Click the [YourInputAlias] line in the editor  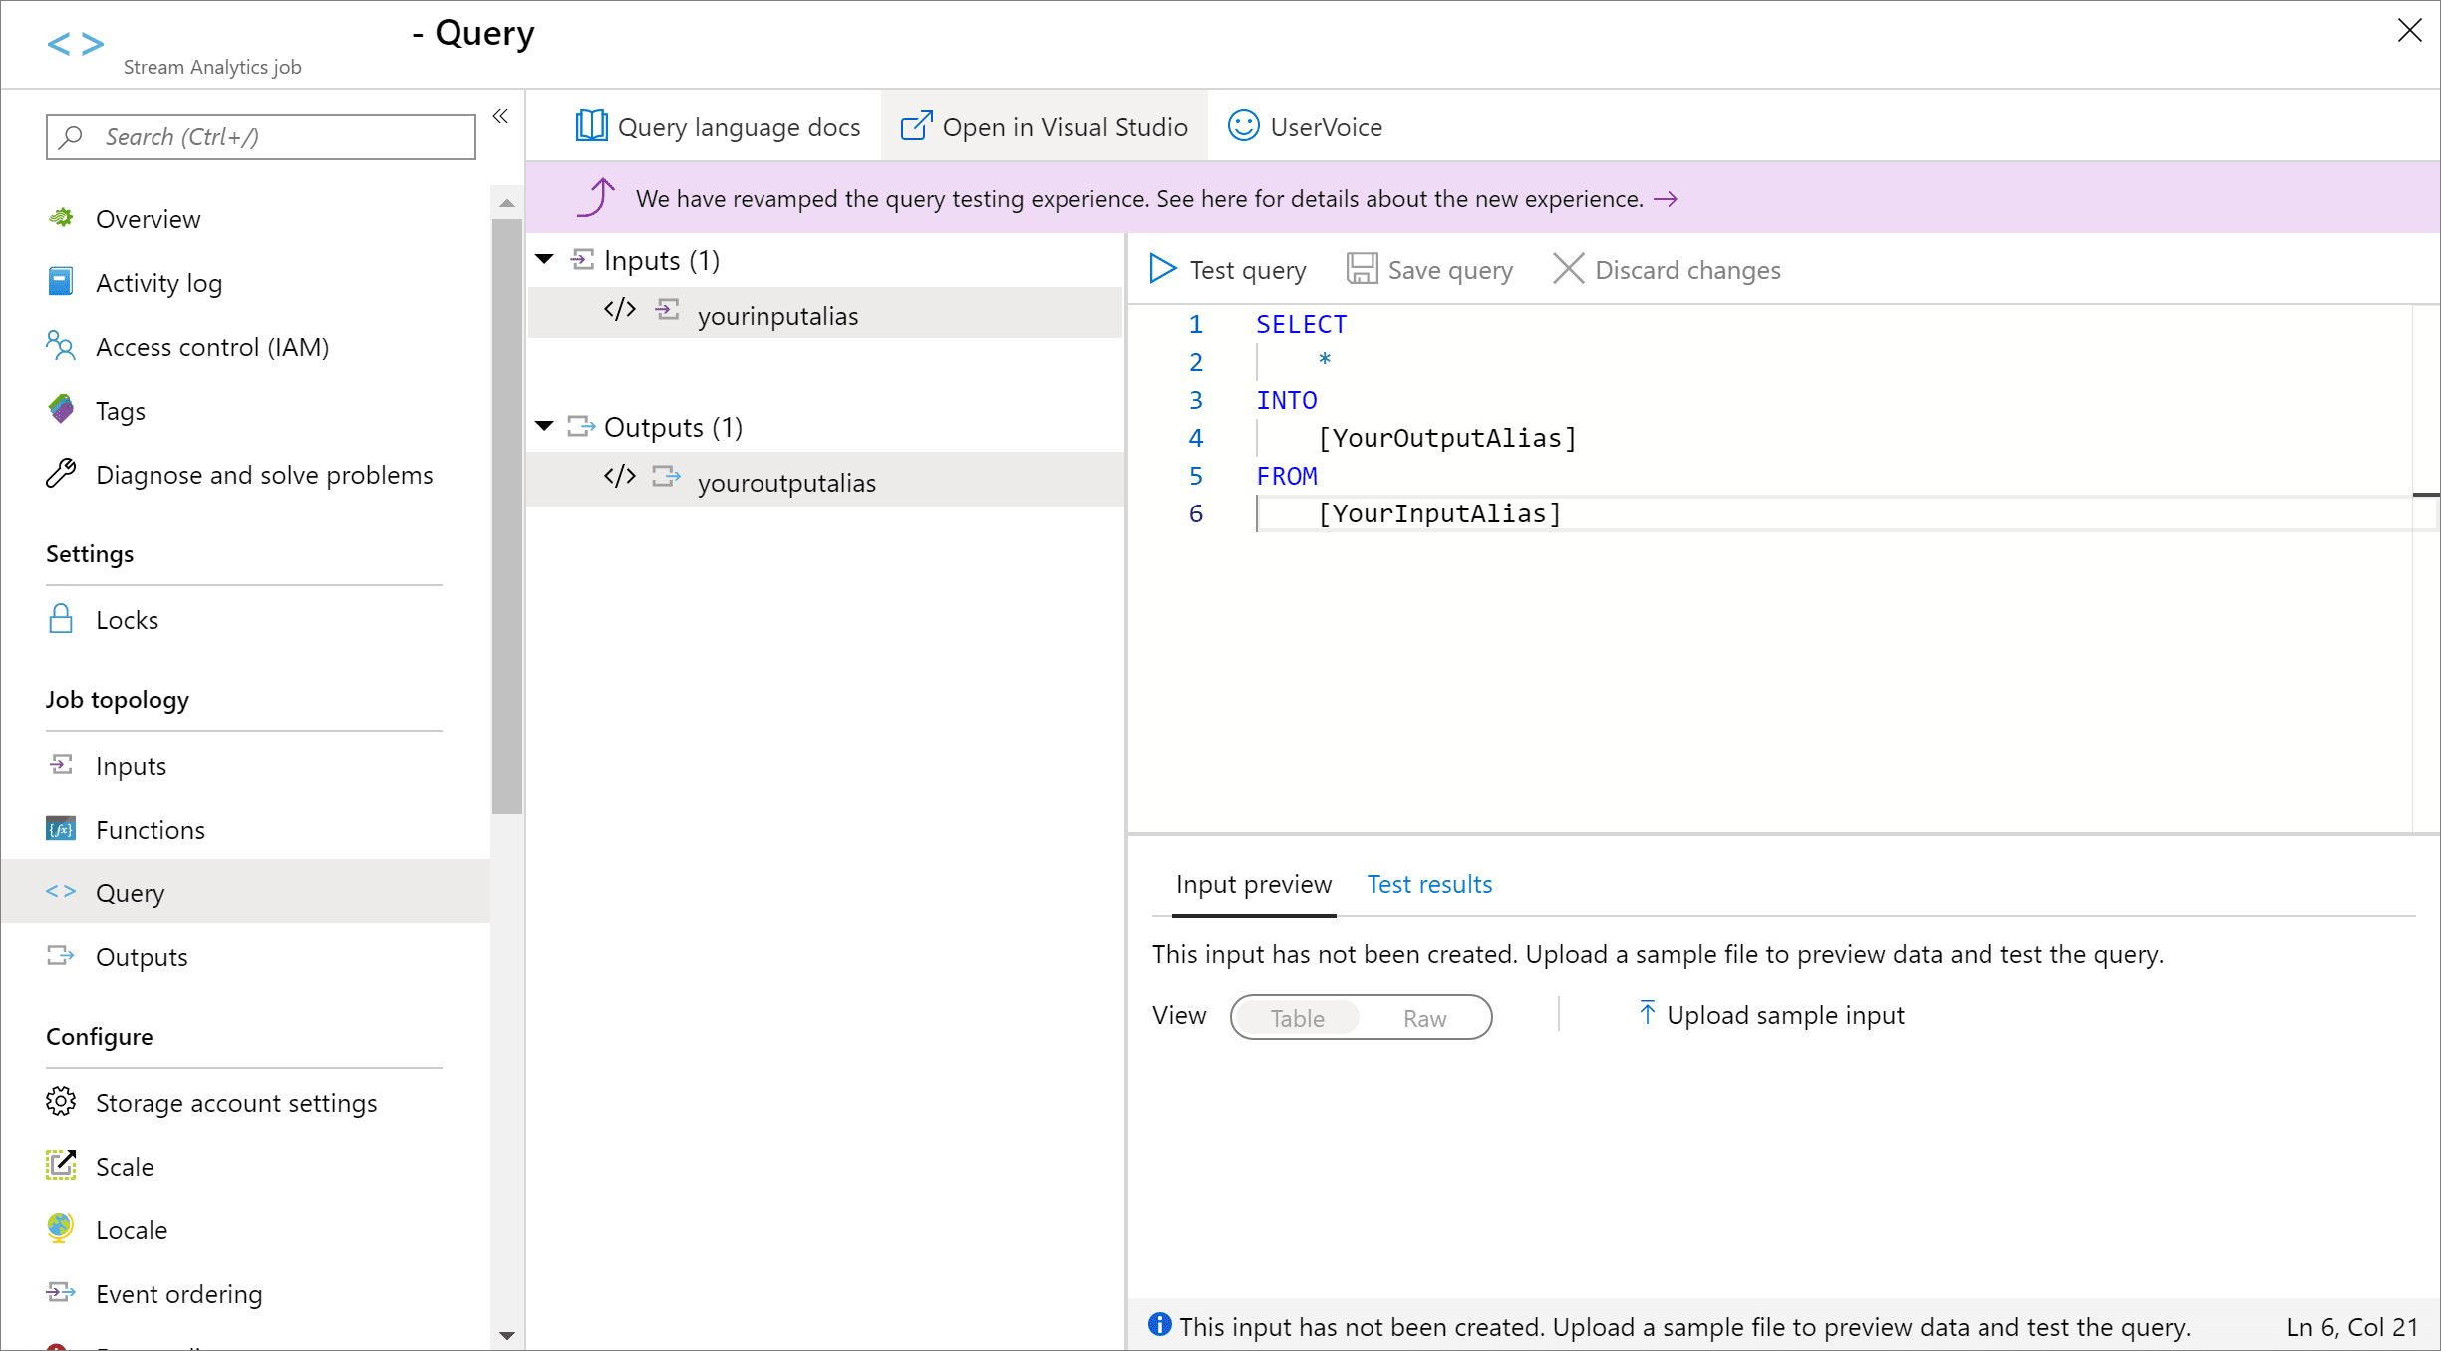click(x=1439, y=513)
